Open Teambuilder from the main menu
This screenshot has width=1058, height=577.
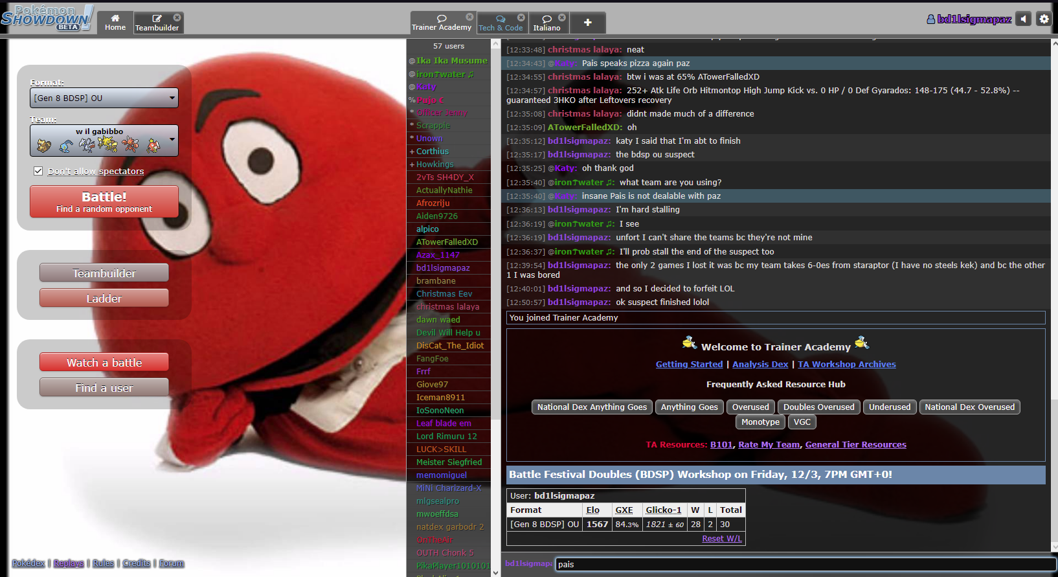pos(104,273)
